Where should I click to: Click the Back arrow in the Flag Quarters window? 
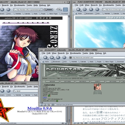[x=78, y=9]
